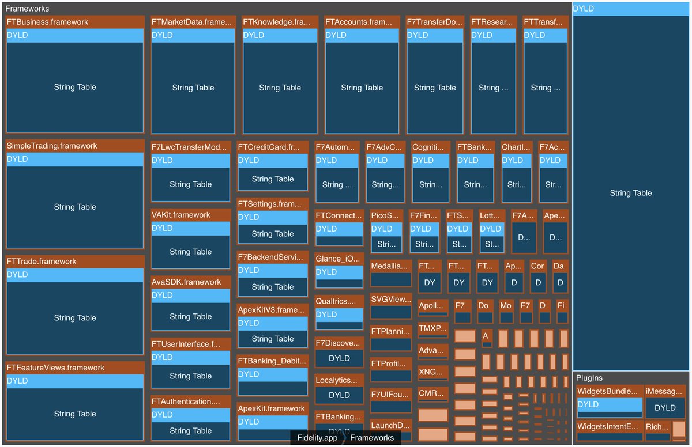Viewport: 692px width, 447px height.
Task: Select the FTUserInterface.f... header
Action: [191, 344]
